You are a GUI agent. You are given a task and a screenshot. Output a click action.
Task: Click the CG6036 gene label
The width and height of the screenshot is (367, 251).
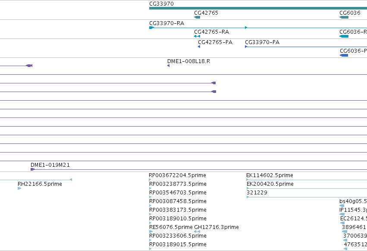tap(350, 13)
